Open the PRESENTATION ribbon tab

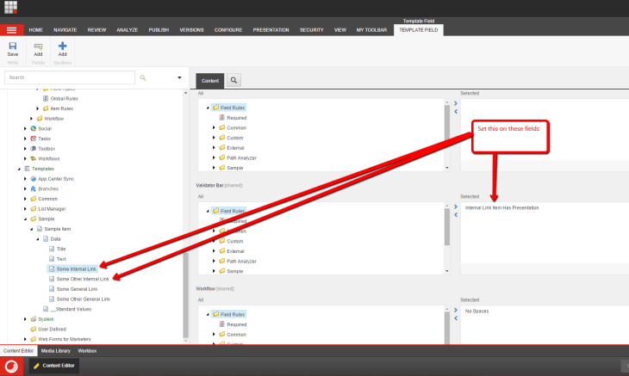[271, 30]
